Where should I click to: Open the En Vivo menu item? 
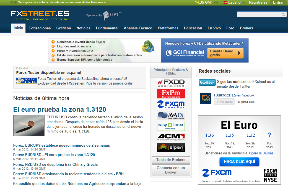click(214, 28)
